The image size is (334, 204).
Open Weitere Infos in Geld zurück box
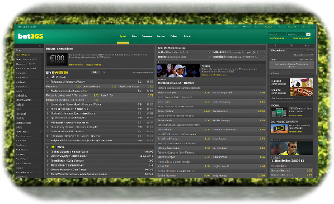tap(295, 132)
